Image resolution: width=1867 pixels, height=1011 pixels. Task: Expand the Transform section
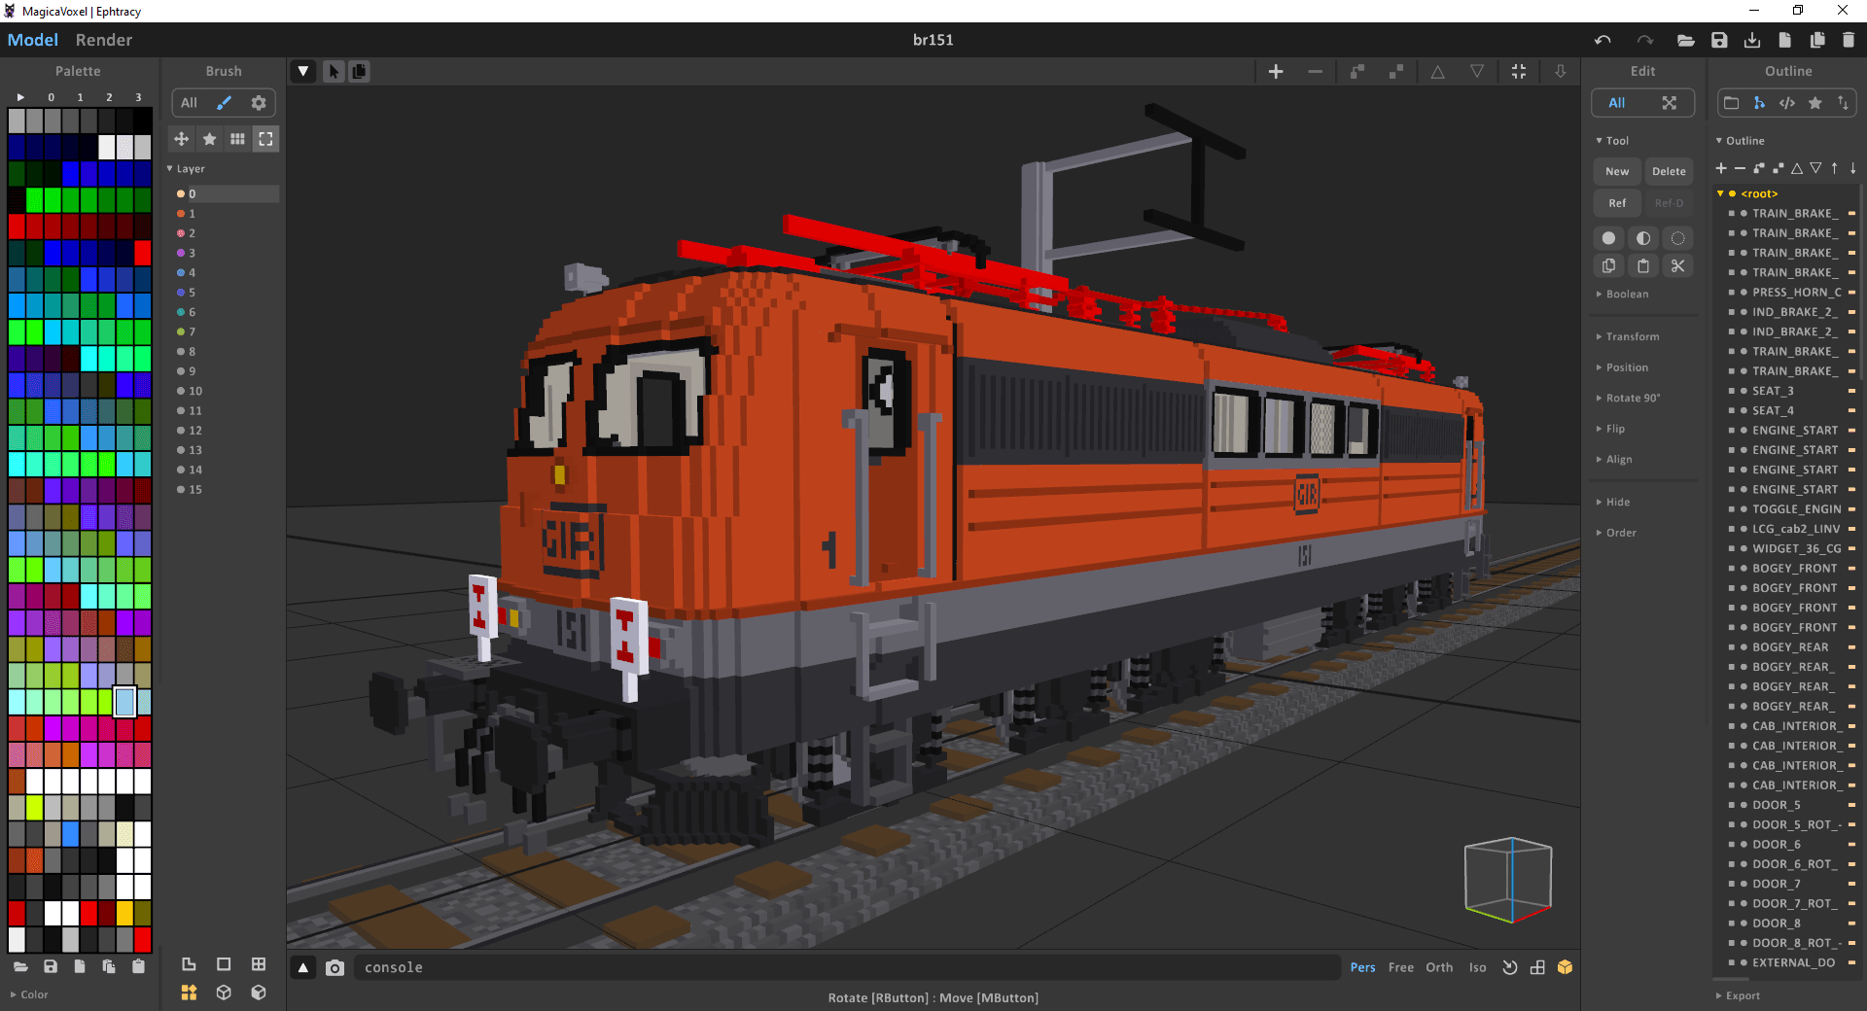pyautogui.click(x=1632, y=336)
